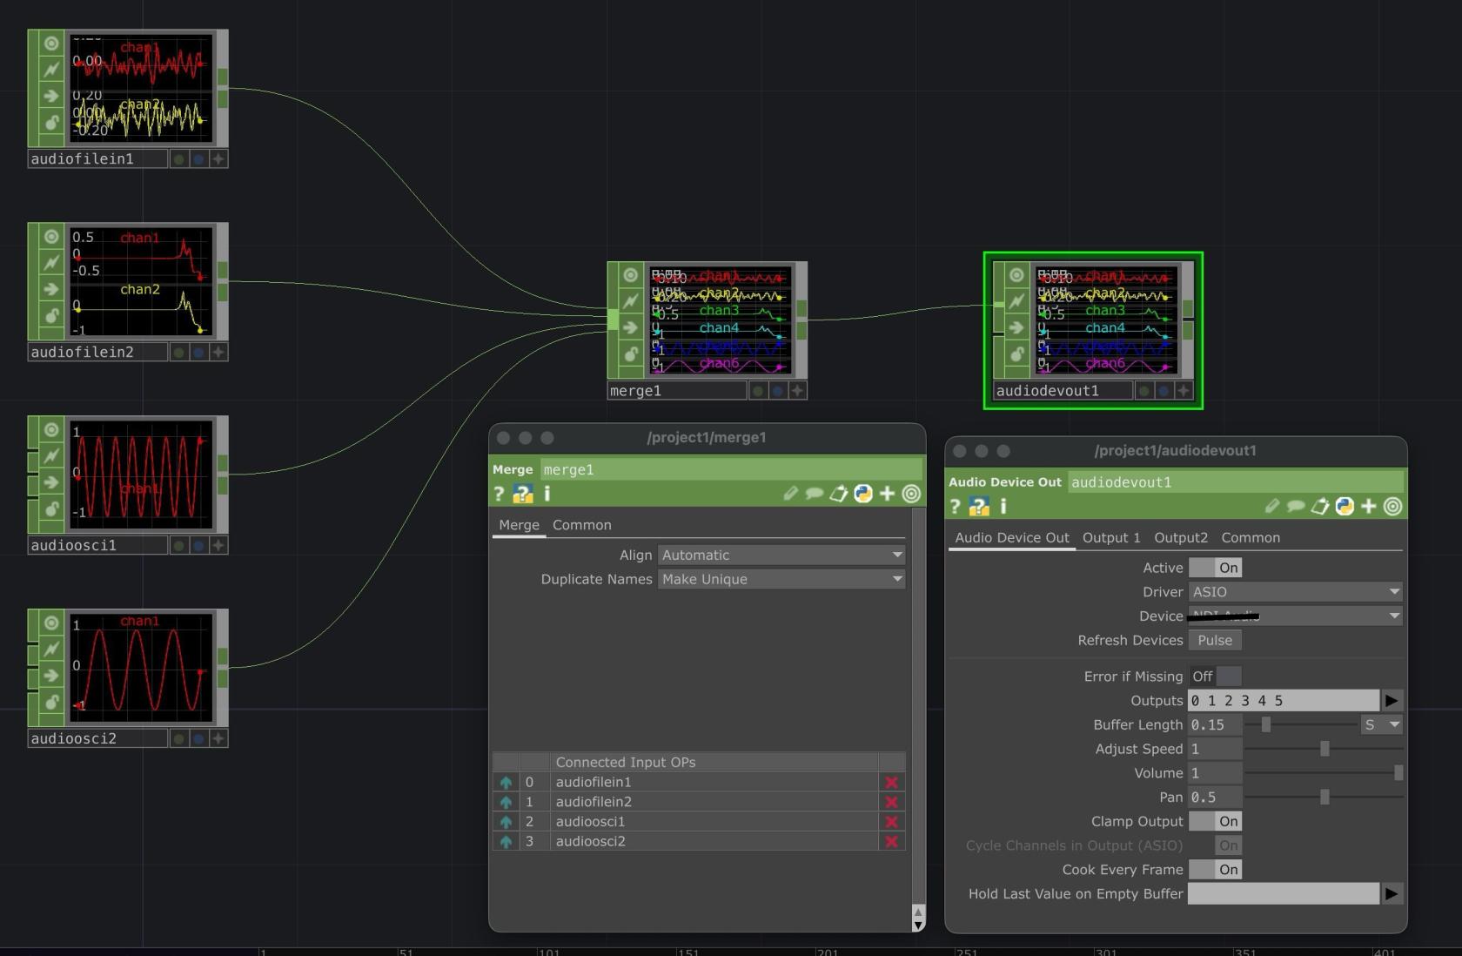Click lock flag on audiooscil2 node
Viewport: 1462px width, 956px height.
tap(51, 702)
